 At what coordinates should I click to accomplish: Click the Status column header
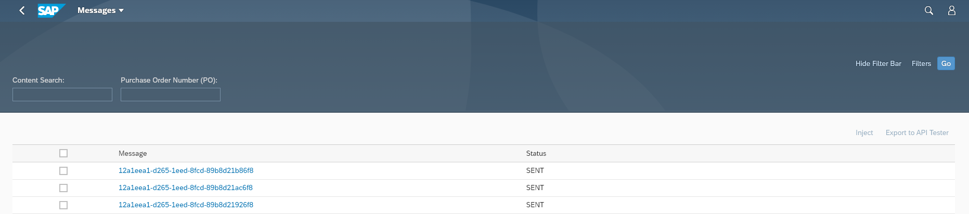pos(536,153)
